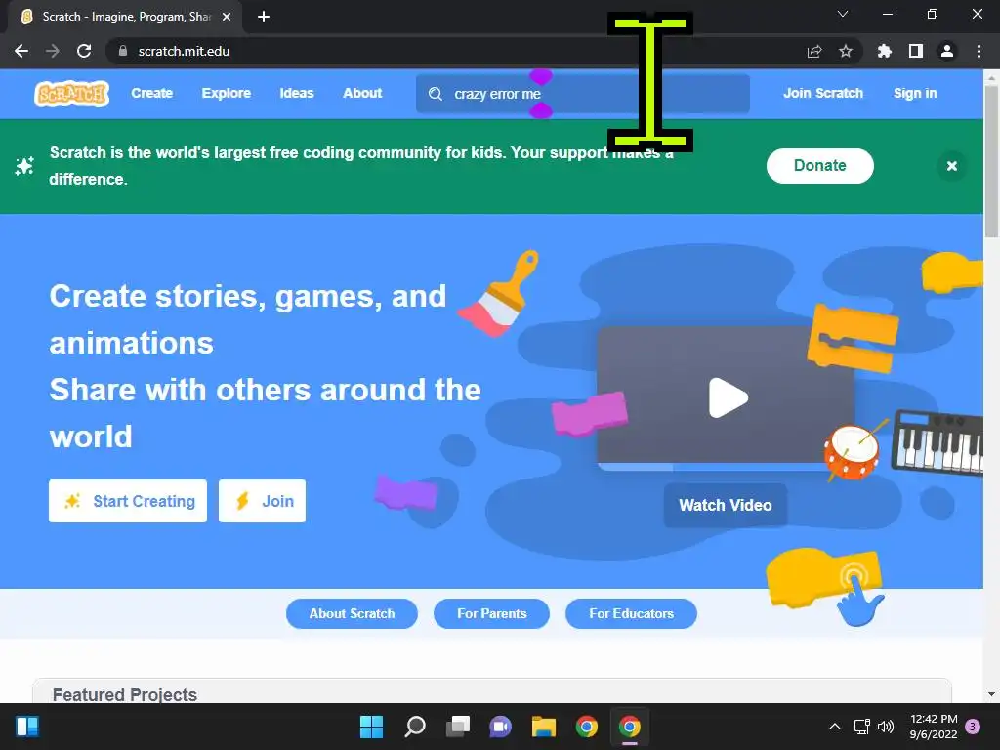Toggle the browser side panel icon
The image size is (1000, 750).
click(x=916, y=51)
